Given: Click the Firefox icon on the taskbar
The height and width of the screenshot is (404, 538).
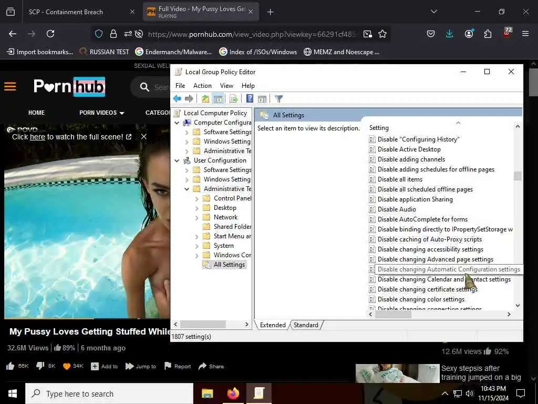Looking at the screenshot, I should 233,393.
